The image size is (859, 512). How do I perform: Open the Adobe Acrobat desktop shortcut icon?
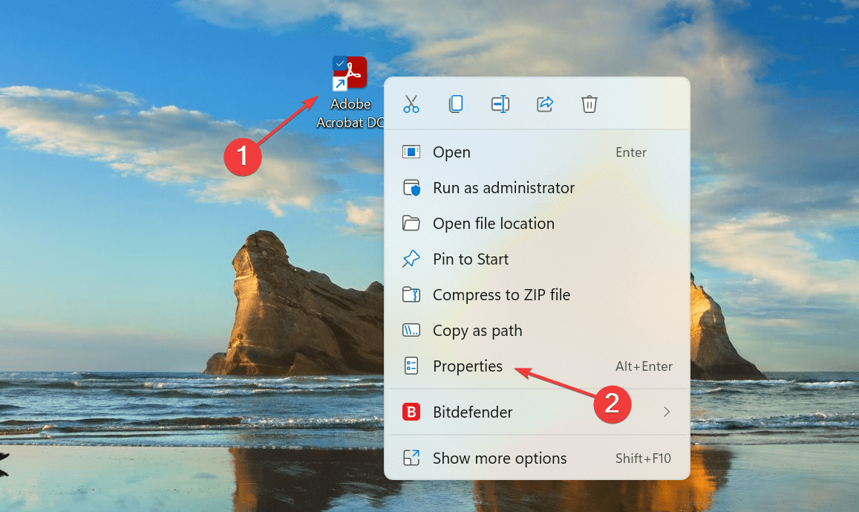pos(348,73)
